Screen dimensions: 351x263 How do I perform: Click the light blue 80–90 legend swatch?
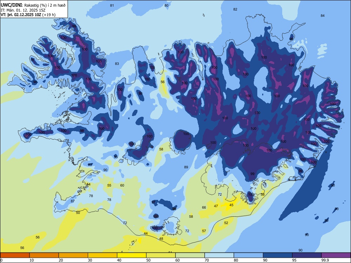coord(249,255)
